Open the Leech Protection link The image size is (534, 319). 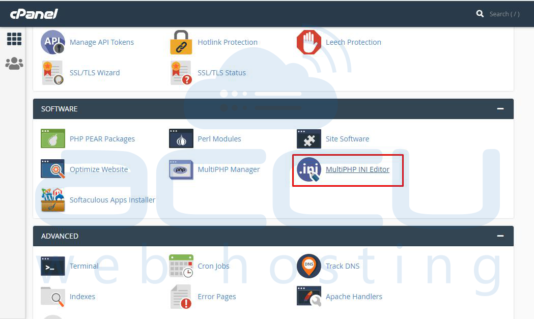pos(353,42)
